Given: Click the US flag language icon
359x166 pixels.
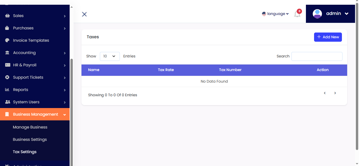Looking at the screenshot, I should tap(264, 14).
